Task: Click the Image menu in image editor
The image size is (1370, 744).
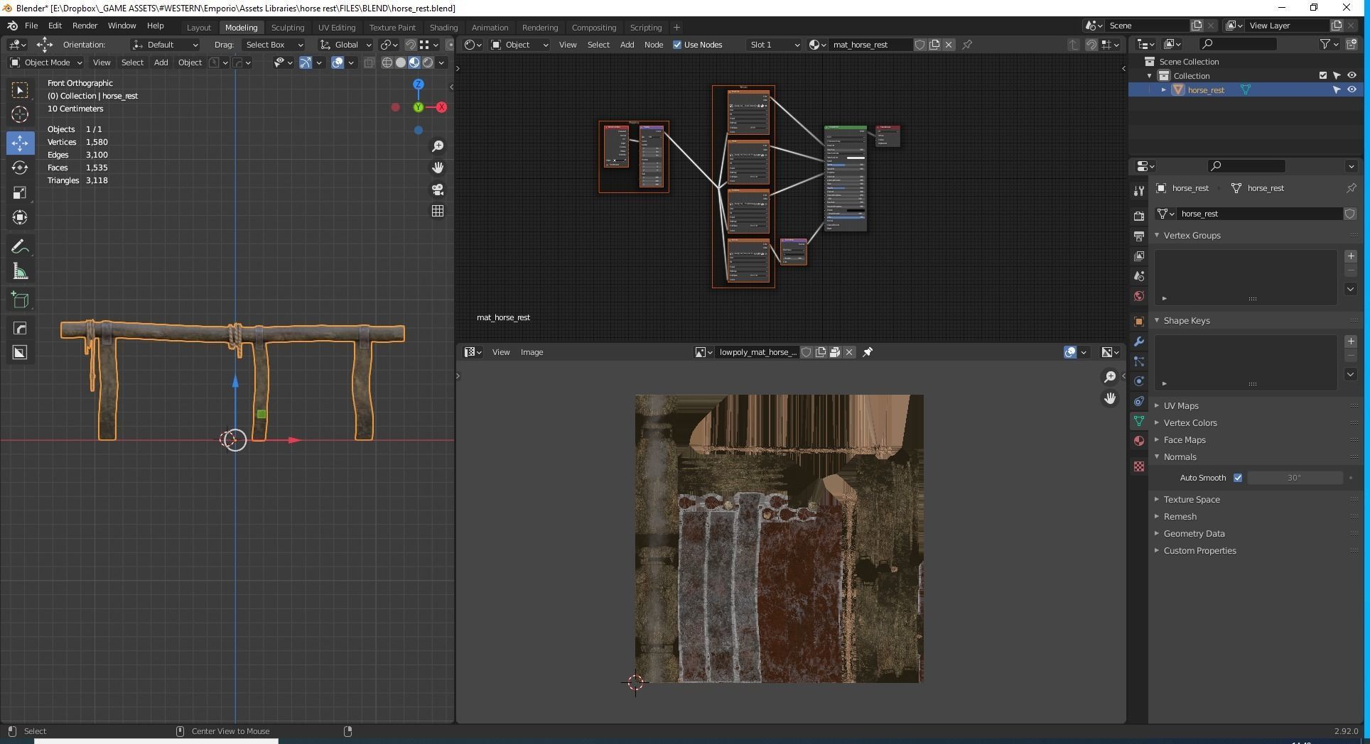Action: tap(532, 352)
